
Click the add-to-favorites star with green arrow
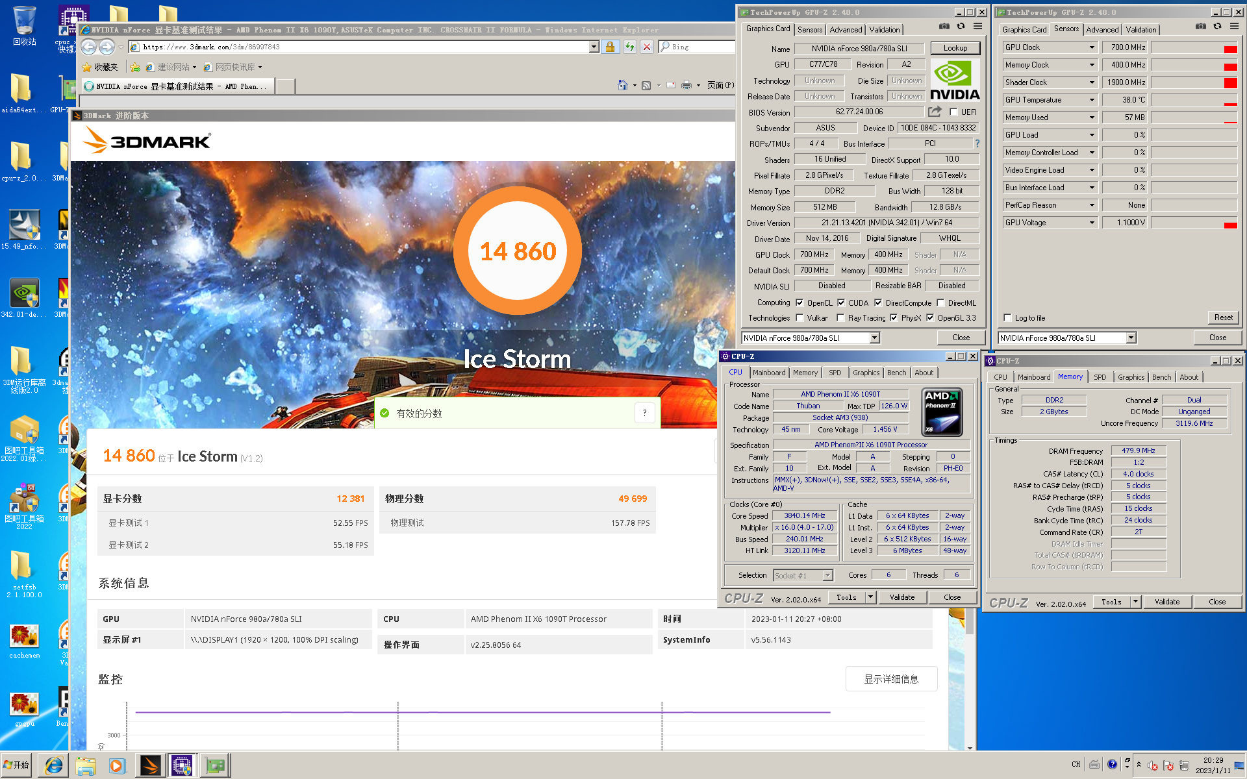[x=135, y=67]
